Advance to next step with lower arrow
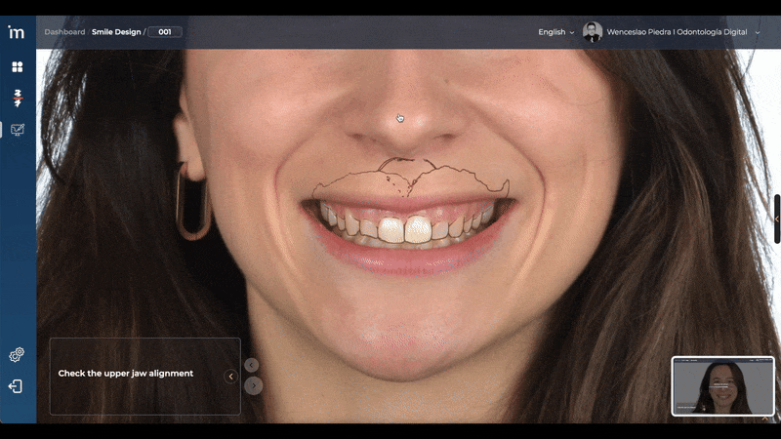Viewport: 781px width, 439px height. coord(254,385)
